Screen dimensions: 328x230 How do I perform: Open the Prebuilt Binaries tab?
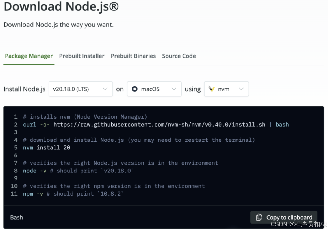click(133, 56)
